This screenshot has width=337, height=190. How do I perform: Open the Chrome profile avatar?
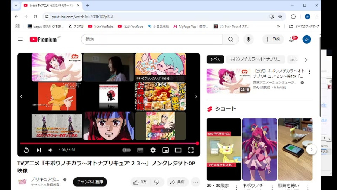(308, 17)
